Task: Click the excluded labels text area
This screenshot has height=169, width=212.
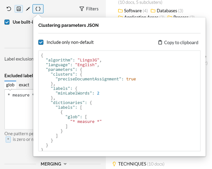Action: point(19,109)
